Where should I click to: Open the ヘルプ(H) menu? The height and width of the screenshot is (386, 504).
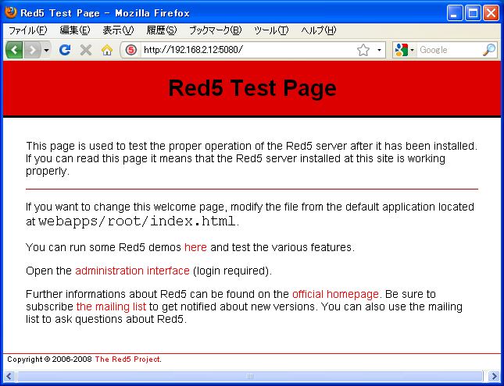tap(319, 30)
